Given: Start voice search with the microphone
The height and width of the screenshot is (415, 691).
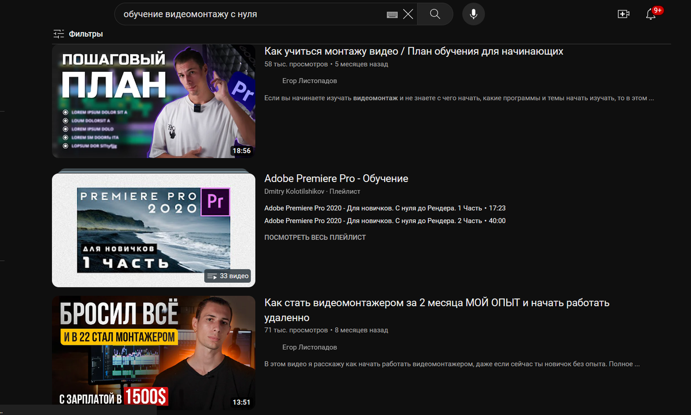Looking at the screenshot, I should click(x=473, y=14).
